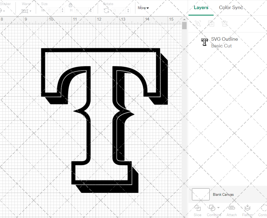Duplicate the selected layer
The height and width of the screenshot is (218, 267).
click(211, 24)
